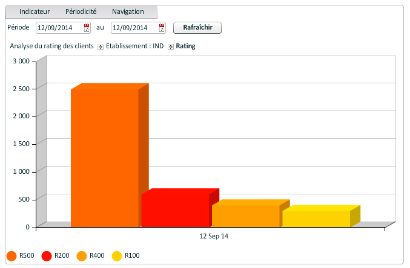Click the R400 legend label

click(x=97, y=255)
